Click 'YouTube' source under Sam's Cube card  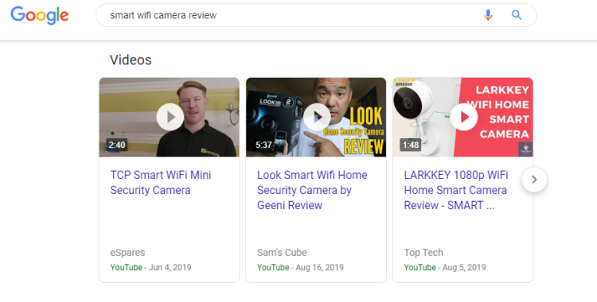pos(273,267)
